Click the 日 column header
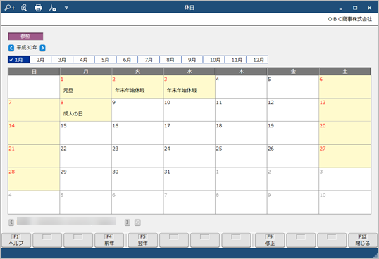The image size is (379, 259). 34,72
